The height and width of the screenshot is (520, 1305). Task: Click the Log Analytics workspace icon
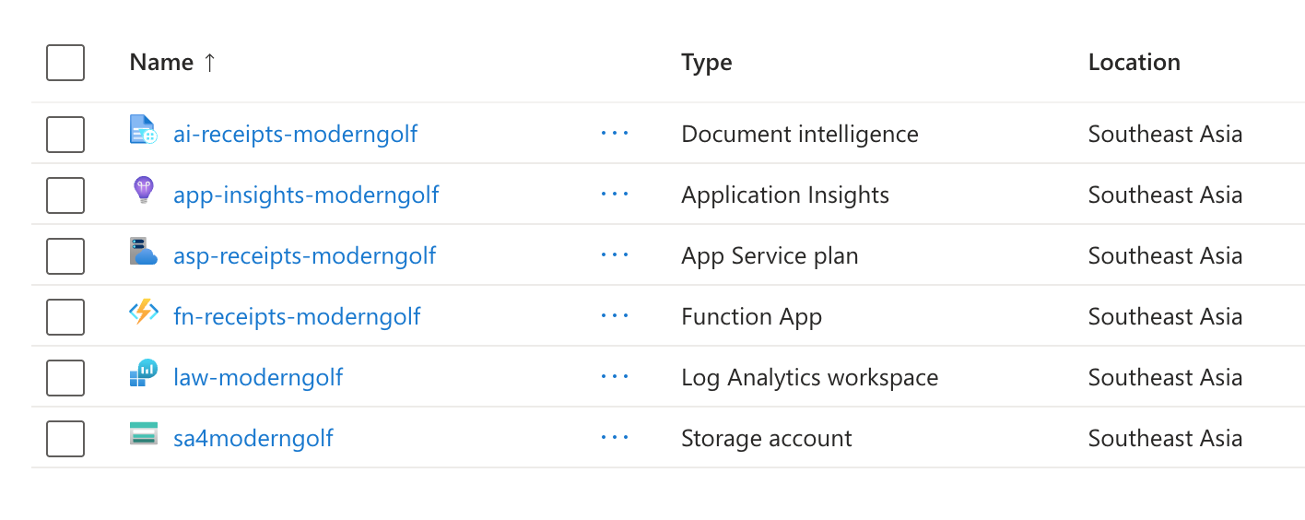[144, 373]
